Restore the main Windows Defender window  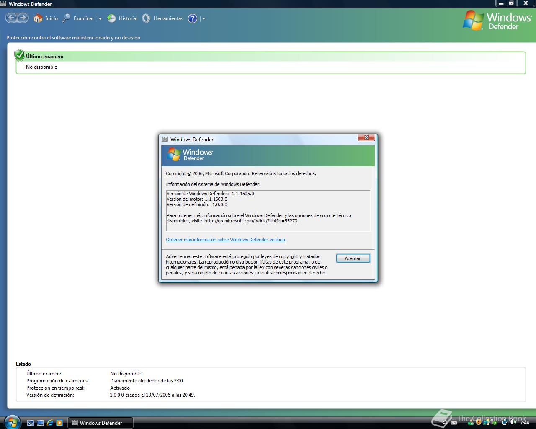[x=511, y=3]
